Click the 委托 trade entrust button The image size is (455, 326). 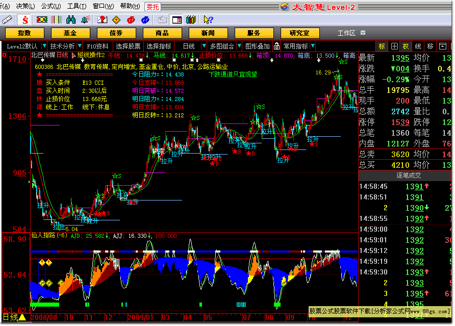153,7
